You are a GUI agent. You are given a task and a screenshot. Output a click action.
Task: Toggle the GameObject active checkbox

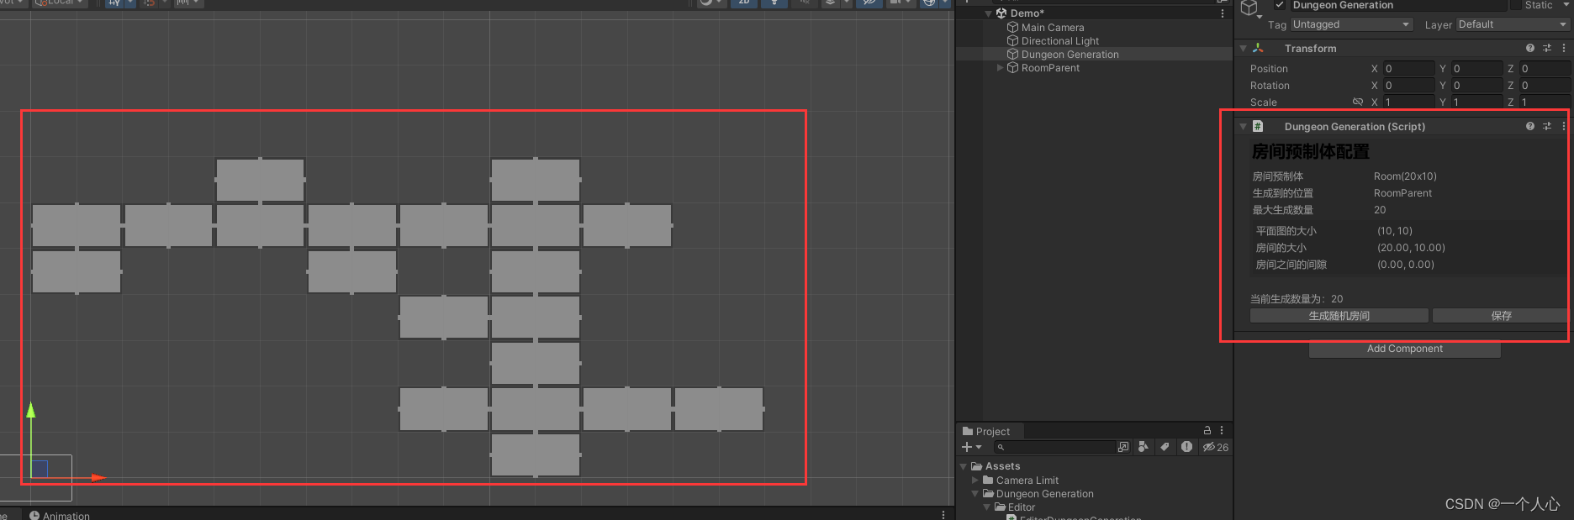1280,5
